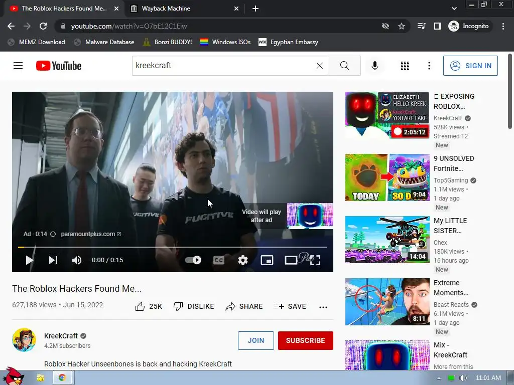Viewport: 514px width, 385px height.
Task: Open KreekCraft channel name link
Action: pyautogui.click(x=61, y=336)
